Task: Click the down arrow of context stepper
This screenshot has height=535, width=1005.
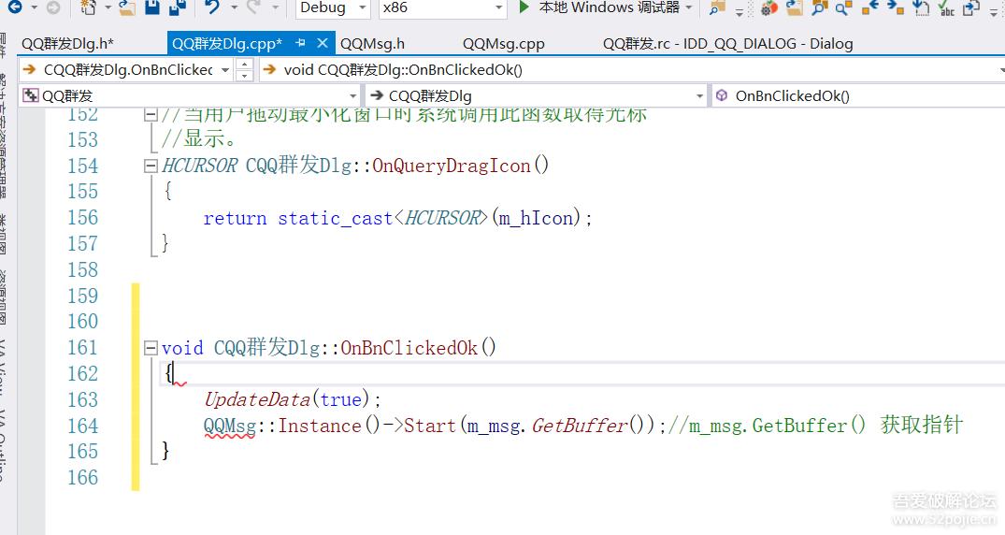Action: [x=244, y=76]
